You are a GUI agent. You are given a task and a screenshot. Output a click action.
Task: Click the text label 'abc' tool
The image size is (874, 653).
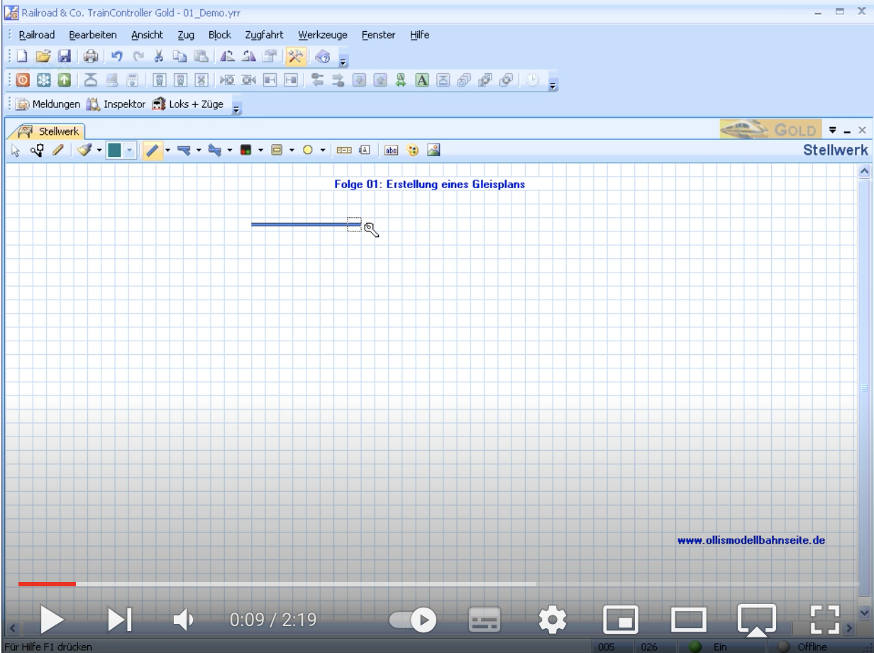pyautogui.click(x=390, y=150)
